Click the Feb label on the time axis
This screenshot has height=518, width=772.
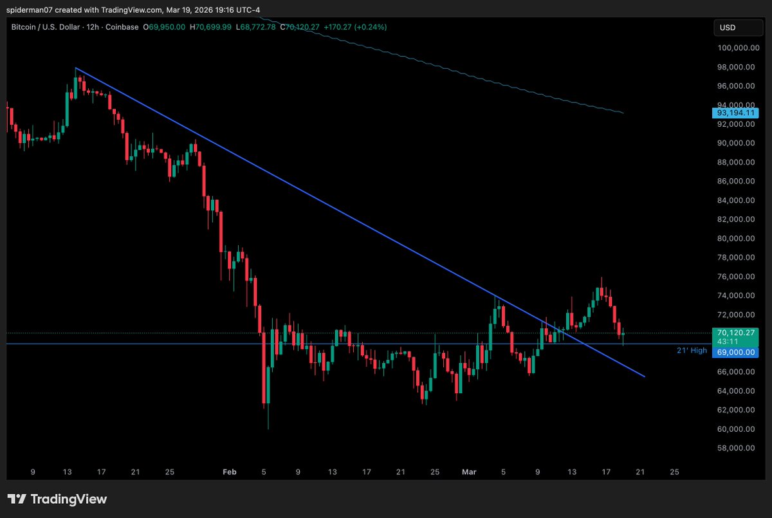tap(230, 472)
